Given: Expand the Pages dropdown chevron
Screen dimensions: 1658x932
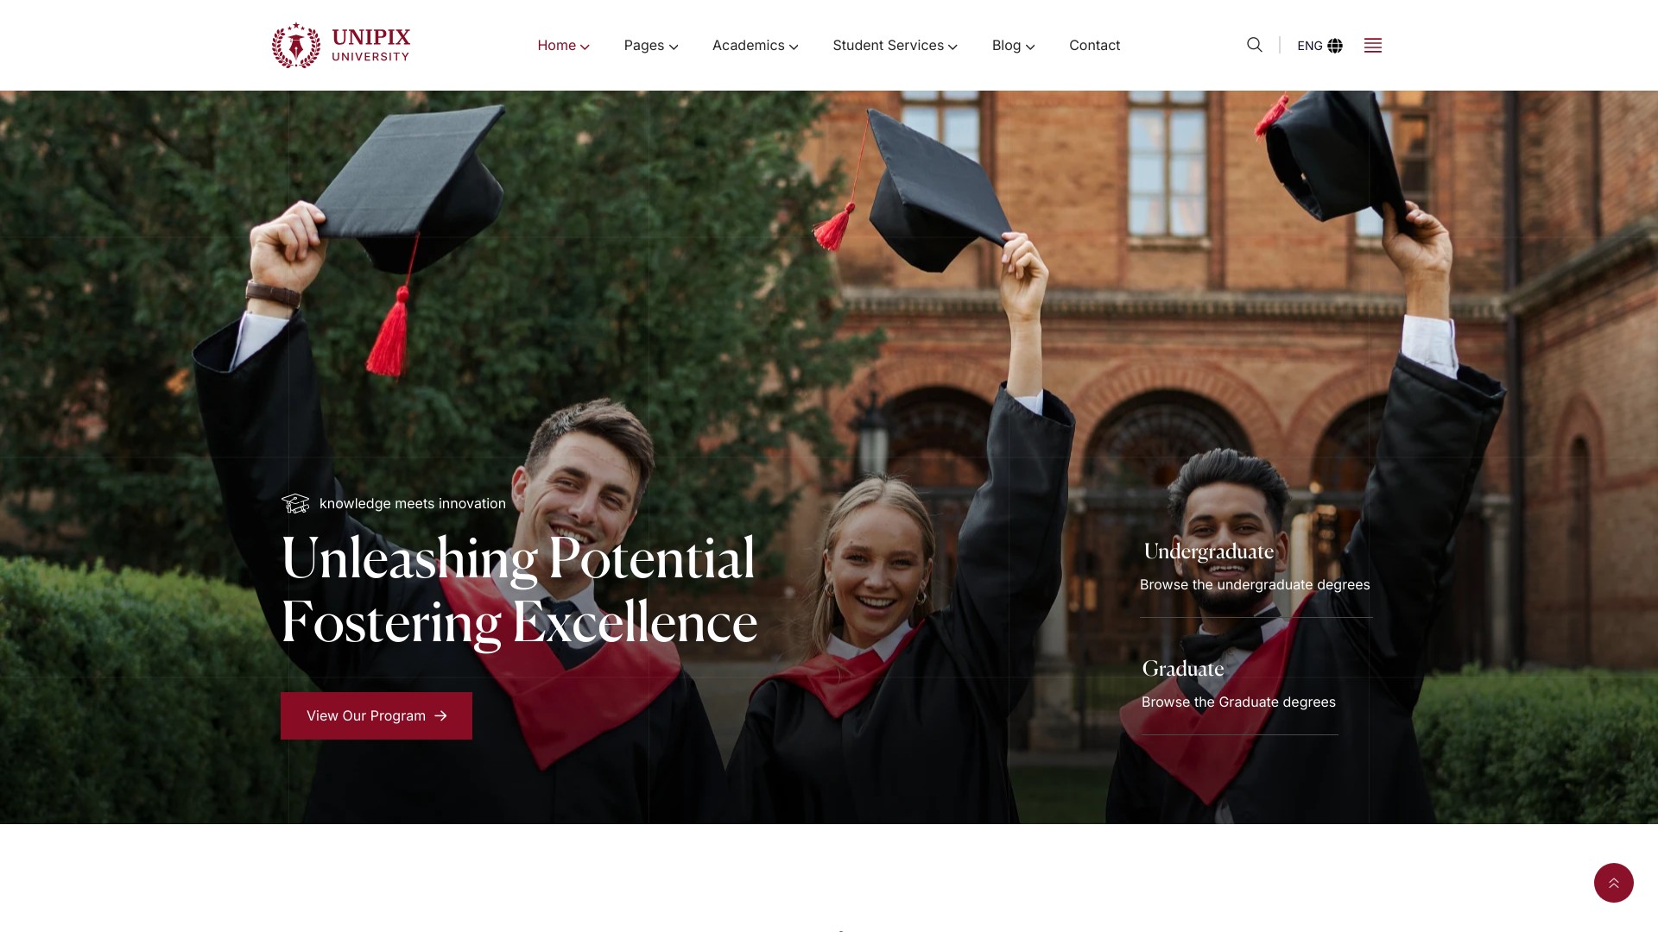Looking at the screenshot, I should coord(674,47).
